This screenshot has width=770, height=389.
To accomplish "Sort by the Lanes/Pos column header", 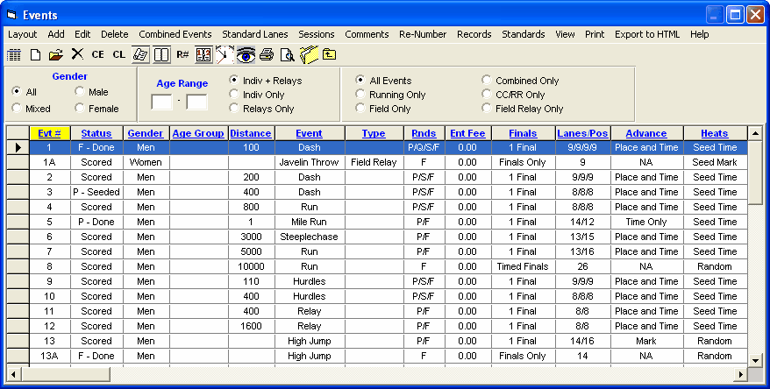I will pos(582,133).
